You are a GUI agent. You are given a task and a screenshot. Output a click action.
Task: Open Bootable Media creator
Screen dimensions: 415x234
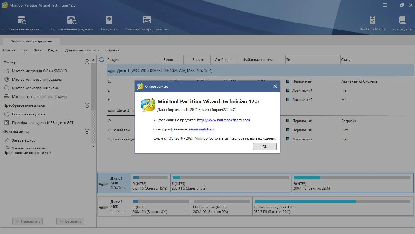coord(372,23)
